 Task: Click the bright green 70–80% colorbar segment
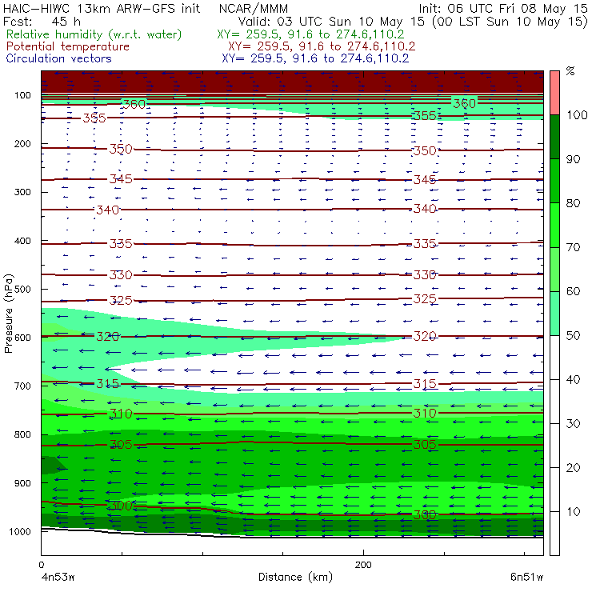[x=554, y=225]
